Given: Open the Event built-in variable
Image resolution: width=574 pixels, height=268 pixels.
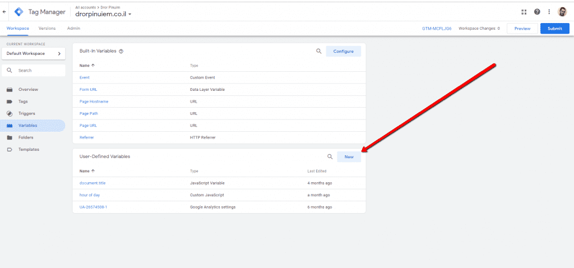Looking at the screenshot, I should pyautogui.click(x=85, y=77).
